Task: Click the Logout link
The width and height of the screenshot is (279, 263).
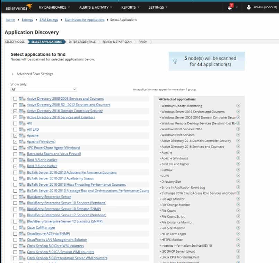Action: 270,7
